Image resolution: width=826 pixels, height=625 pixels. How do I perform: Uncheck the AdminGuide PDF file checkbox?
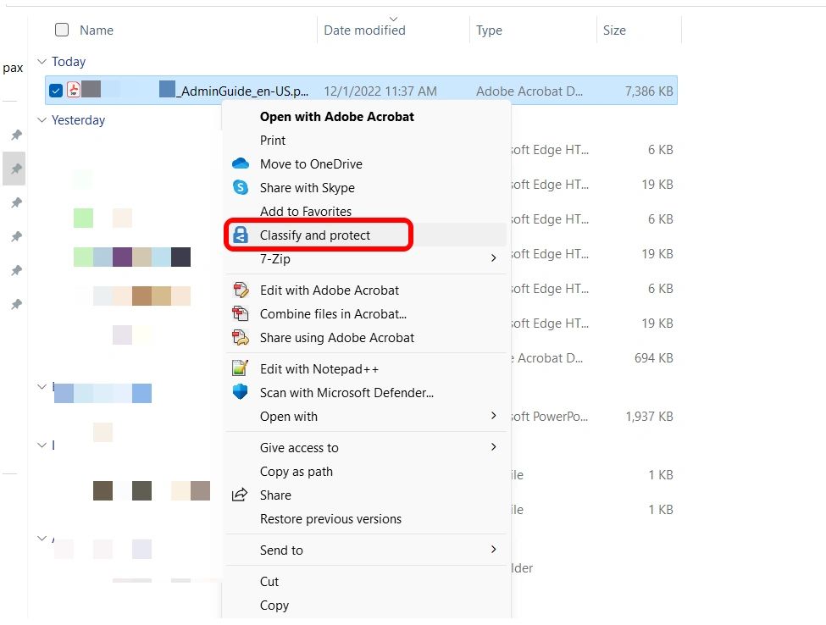[56, 91]
